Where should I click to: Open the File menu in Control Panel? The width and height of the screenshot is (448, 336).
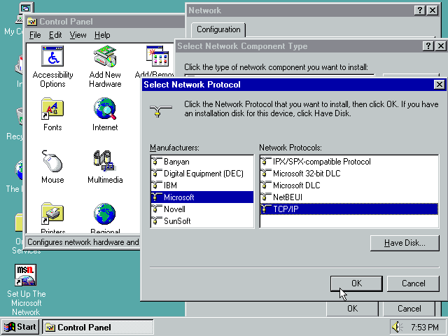pyautogui.click(x=35, y=35)
